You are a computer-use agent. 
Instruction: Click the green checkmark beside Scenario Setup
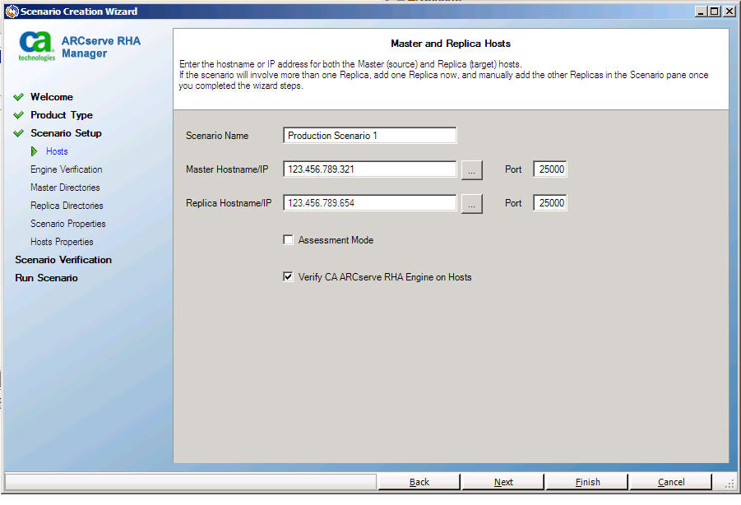[18, 132]
